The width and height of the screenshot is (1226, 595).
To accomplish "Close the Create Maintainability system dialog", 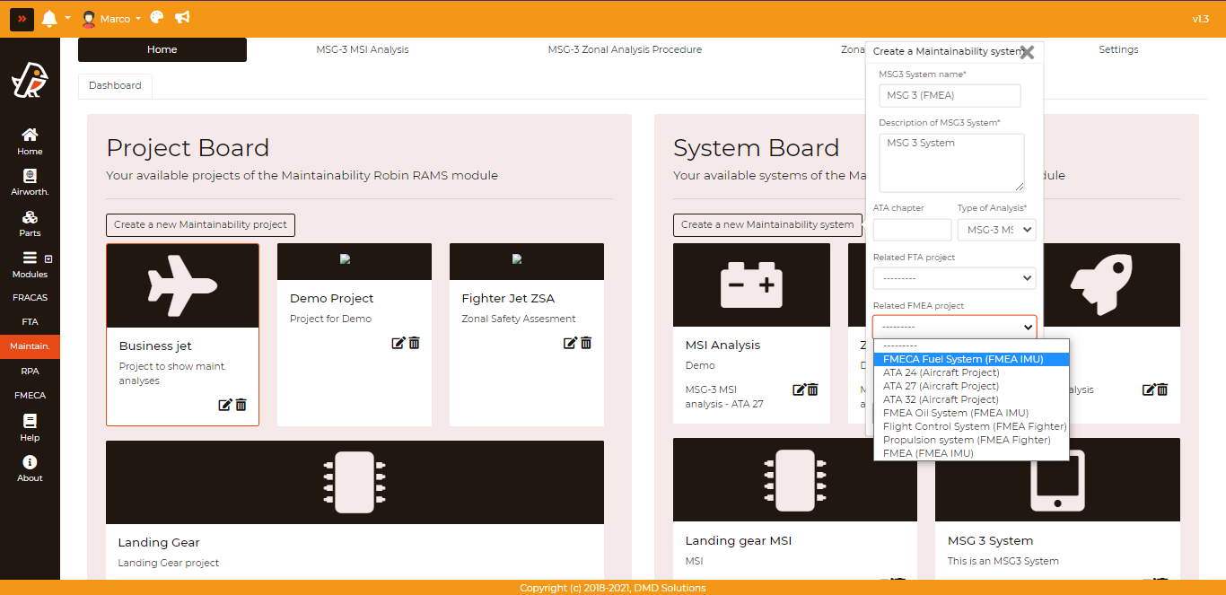I will click(x=1028, y=52).
